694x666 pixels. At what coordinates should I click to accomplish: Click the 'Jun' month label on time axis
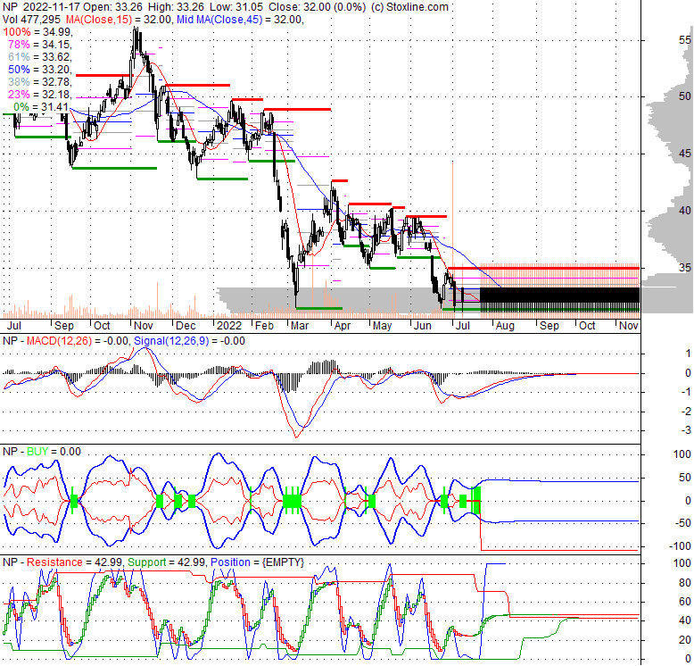(x=422, y=326)
